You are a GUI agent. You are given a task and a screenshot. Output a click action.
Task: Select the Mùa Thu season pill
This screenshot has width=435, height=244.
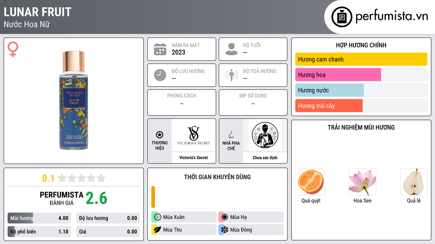pyautogui.click(x=184, y=230)
